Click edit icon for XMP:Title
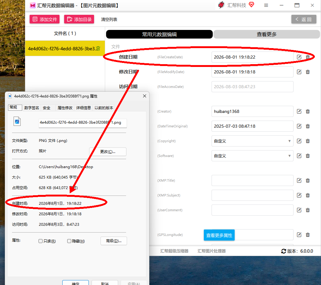The width and height of the screenshot is (321, 285). 299,180
